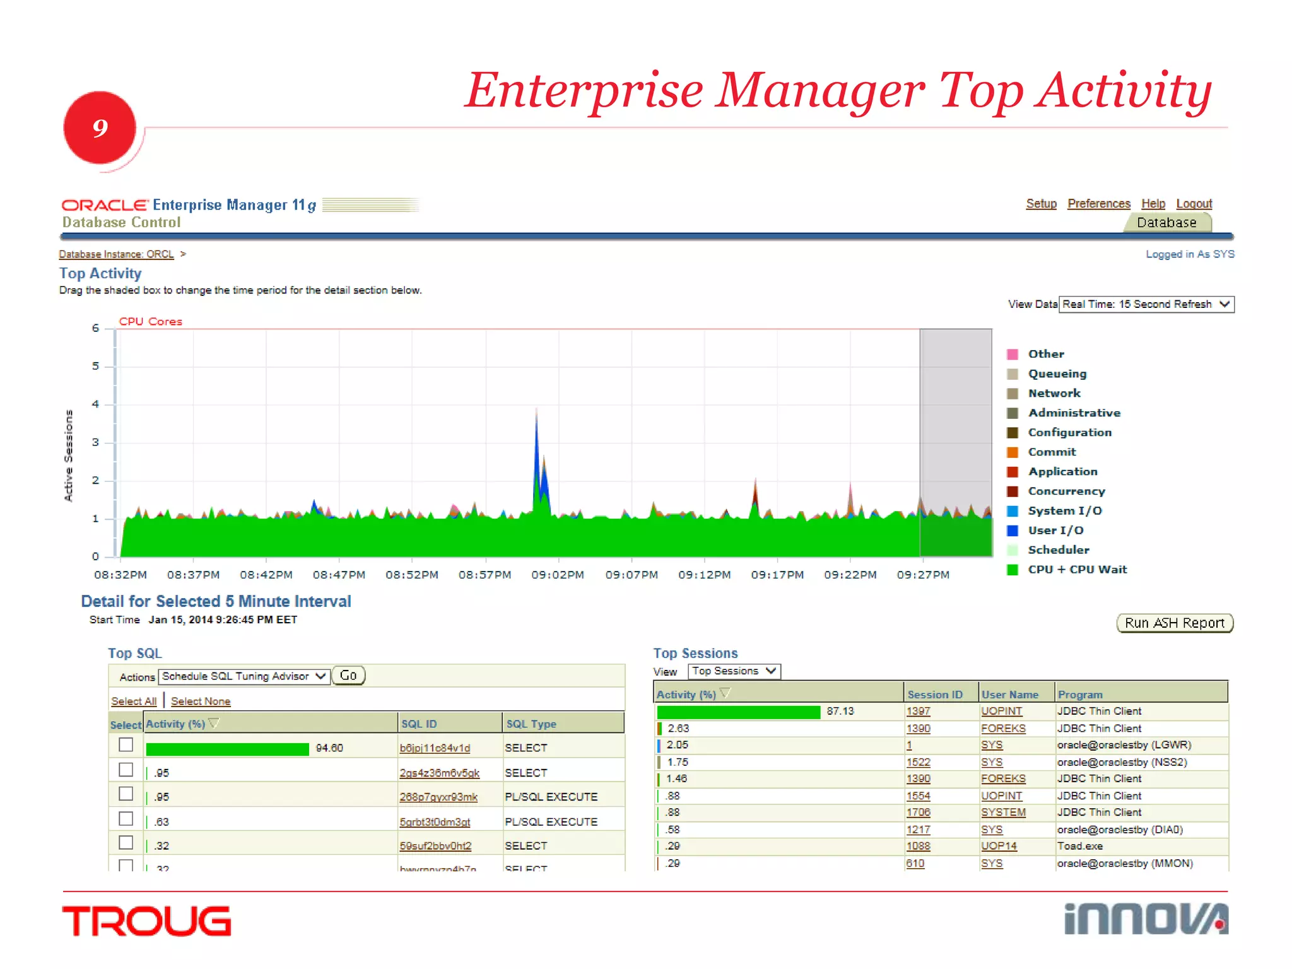Image resolution: width=1292 pixels, height=969 pixels.
Task: Open session ID 1088
Action: (x=918, y=846)
